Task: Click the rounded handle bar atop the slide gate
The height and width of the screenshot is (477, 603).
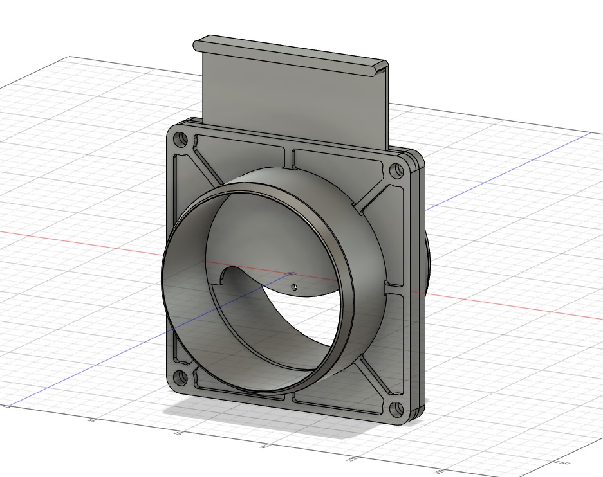Action: [290, 55]
